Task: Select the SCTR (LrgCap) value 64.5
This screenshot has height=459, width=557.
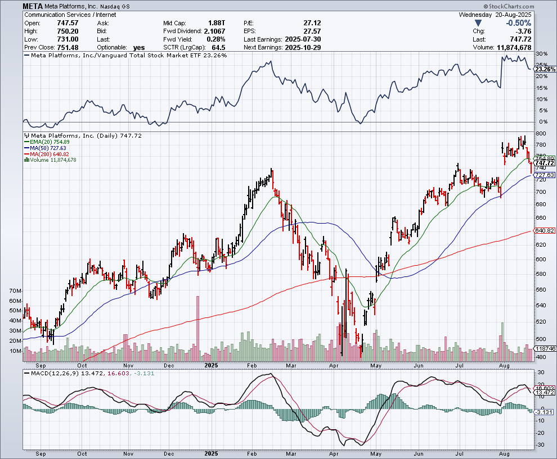Action: tap(219, 48)
